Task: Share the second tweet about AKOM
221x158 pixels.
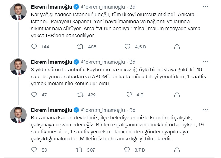Action: (177, 95)
